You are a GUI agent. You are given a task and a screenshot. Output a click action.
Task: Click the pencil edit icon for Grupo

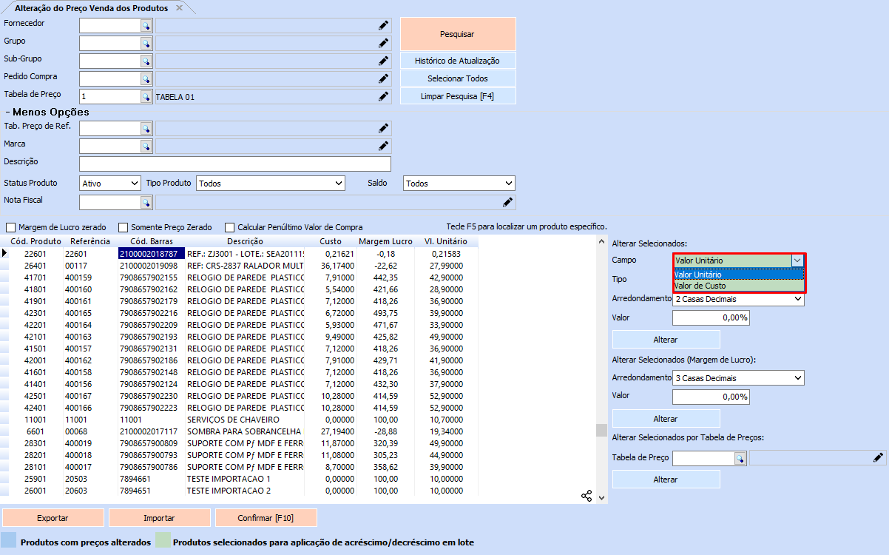pyautogui.click(x=383, y=43)
